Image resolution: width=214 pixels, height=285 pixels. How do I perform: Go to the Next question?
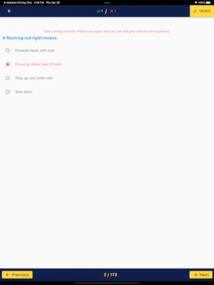tap(201, 275)
